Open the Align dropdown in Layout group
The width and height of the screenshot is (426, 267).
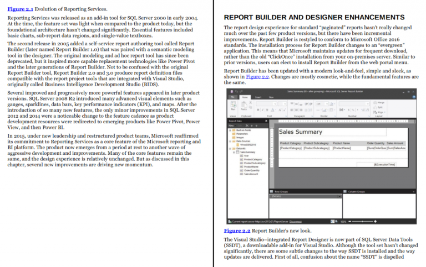click(x=379, y=112)
